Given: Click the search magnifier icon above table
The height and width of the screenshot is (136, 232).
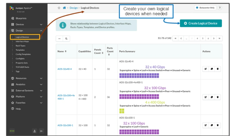Looking at the screenshot, I should point(66,39).
